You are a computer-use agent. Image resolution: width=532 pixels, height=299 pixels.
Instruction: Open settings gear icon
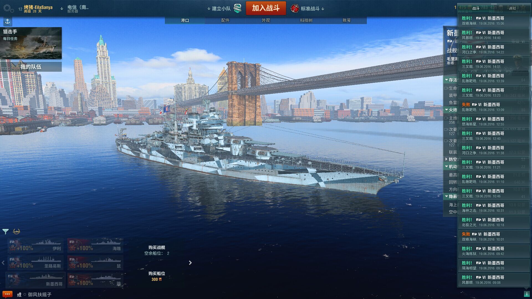coord(8,8)
